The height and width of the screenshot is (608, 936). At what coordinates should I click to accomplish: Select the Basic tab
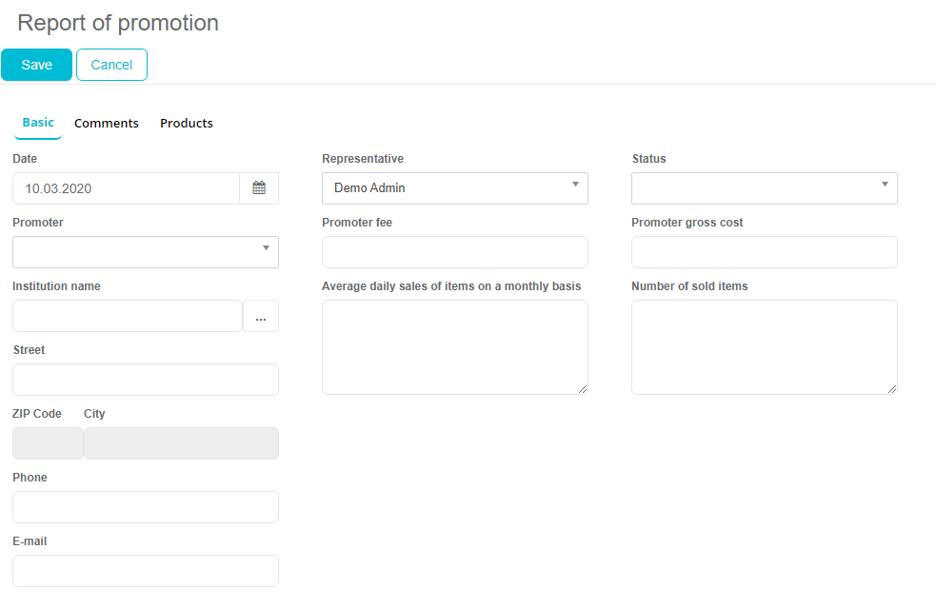pyautogui.click(x=38, y=123)
